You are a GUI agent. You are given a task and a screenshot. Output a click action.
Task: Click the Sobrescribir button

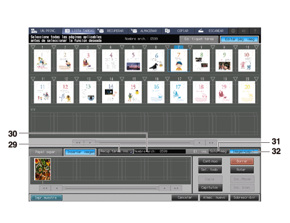tap(245, 198)
